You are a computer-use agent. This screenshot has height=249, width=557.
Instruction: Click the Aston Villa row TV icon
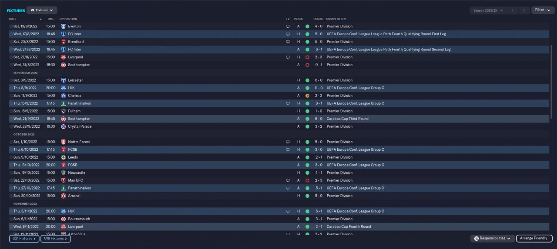pyautogui.click(x=288, y=234)
